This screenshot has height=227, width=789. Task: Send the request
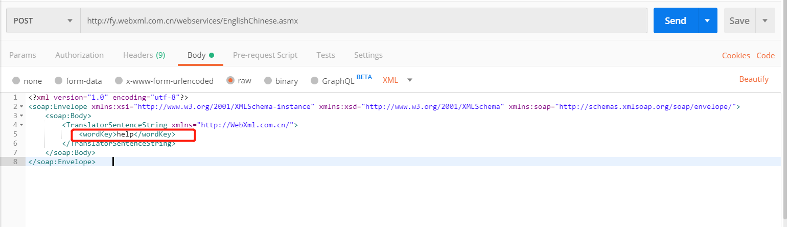point(675,20)
